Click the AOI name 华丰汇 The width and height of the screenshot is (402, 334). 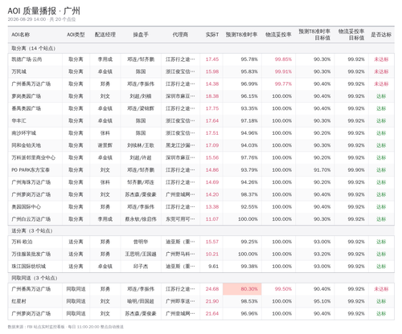tap(18, 120)
